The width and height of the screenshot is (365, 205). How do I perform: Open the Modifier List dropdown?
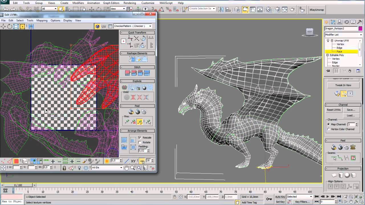[343, 35]
